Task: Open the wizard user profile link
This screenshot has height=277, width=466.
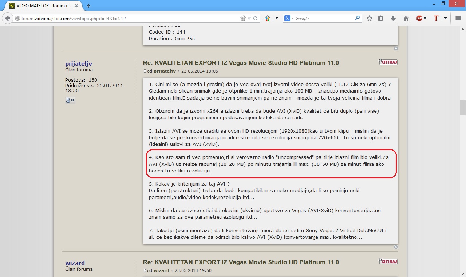Action: (75, 263)
